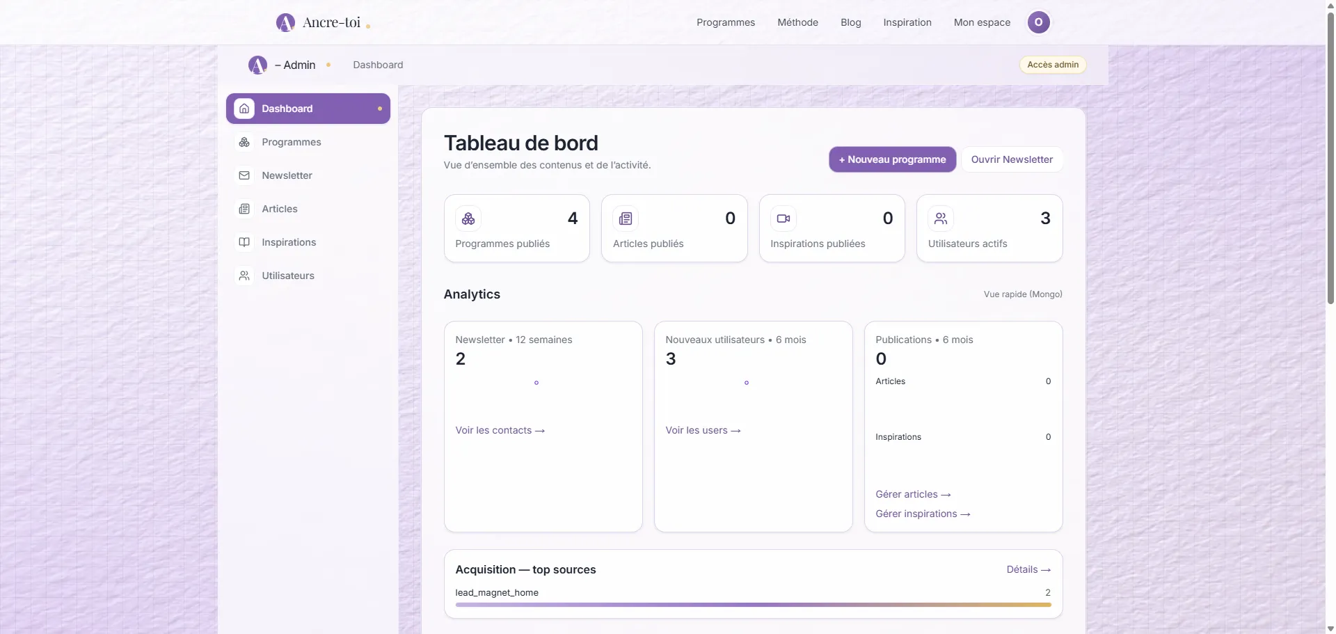Click Ouvrir Newsletter
This screenshot has height=634, width=1336.
tap(1012, 159)
